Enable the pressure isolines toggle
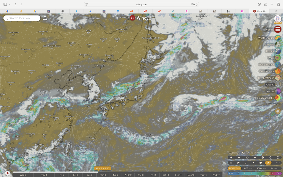283x177 pixels. point(230,153)
